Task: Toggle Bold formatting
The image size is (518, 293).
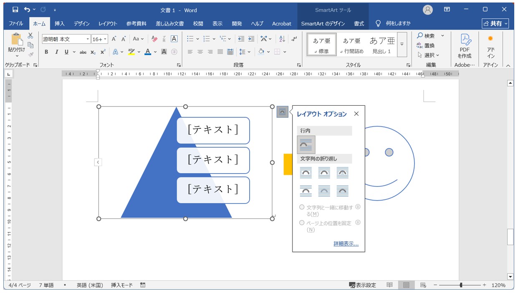Action: click(46, 52)
